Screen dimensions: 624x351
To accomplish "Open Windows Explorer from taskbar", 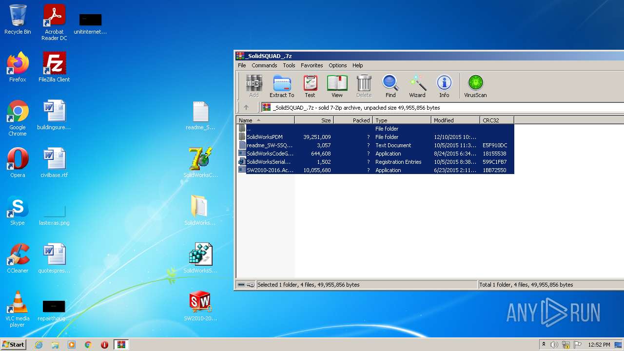I will pyautogui.click(x=55, y=345).
